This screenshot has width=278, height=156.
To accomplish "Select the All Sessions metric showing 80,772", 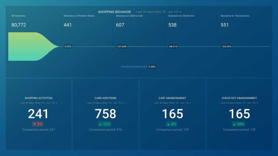I will coord(19,25).
